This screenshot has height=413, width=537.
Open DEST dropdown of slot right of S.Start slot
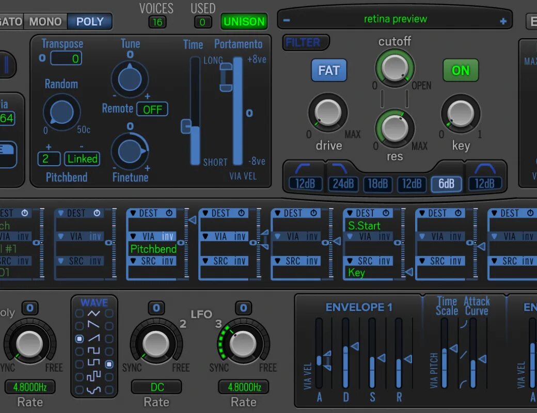point(422,213)
